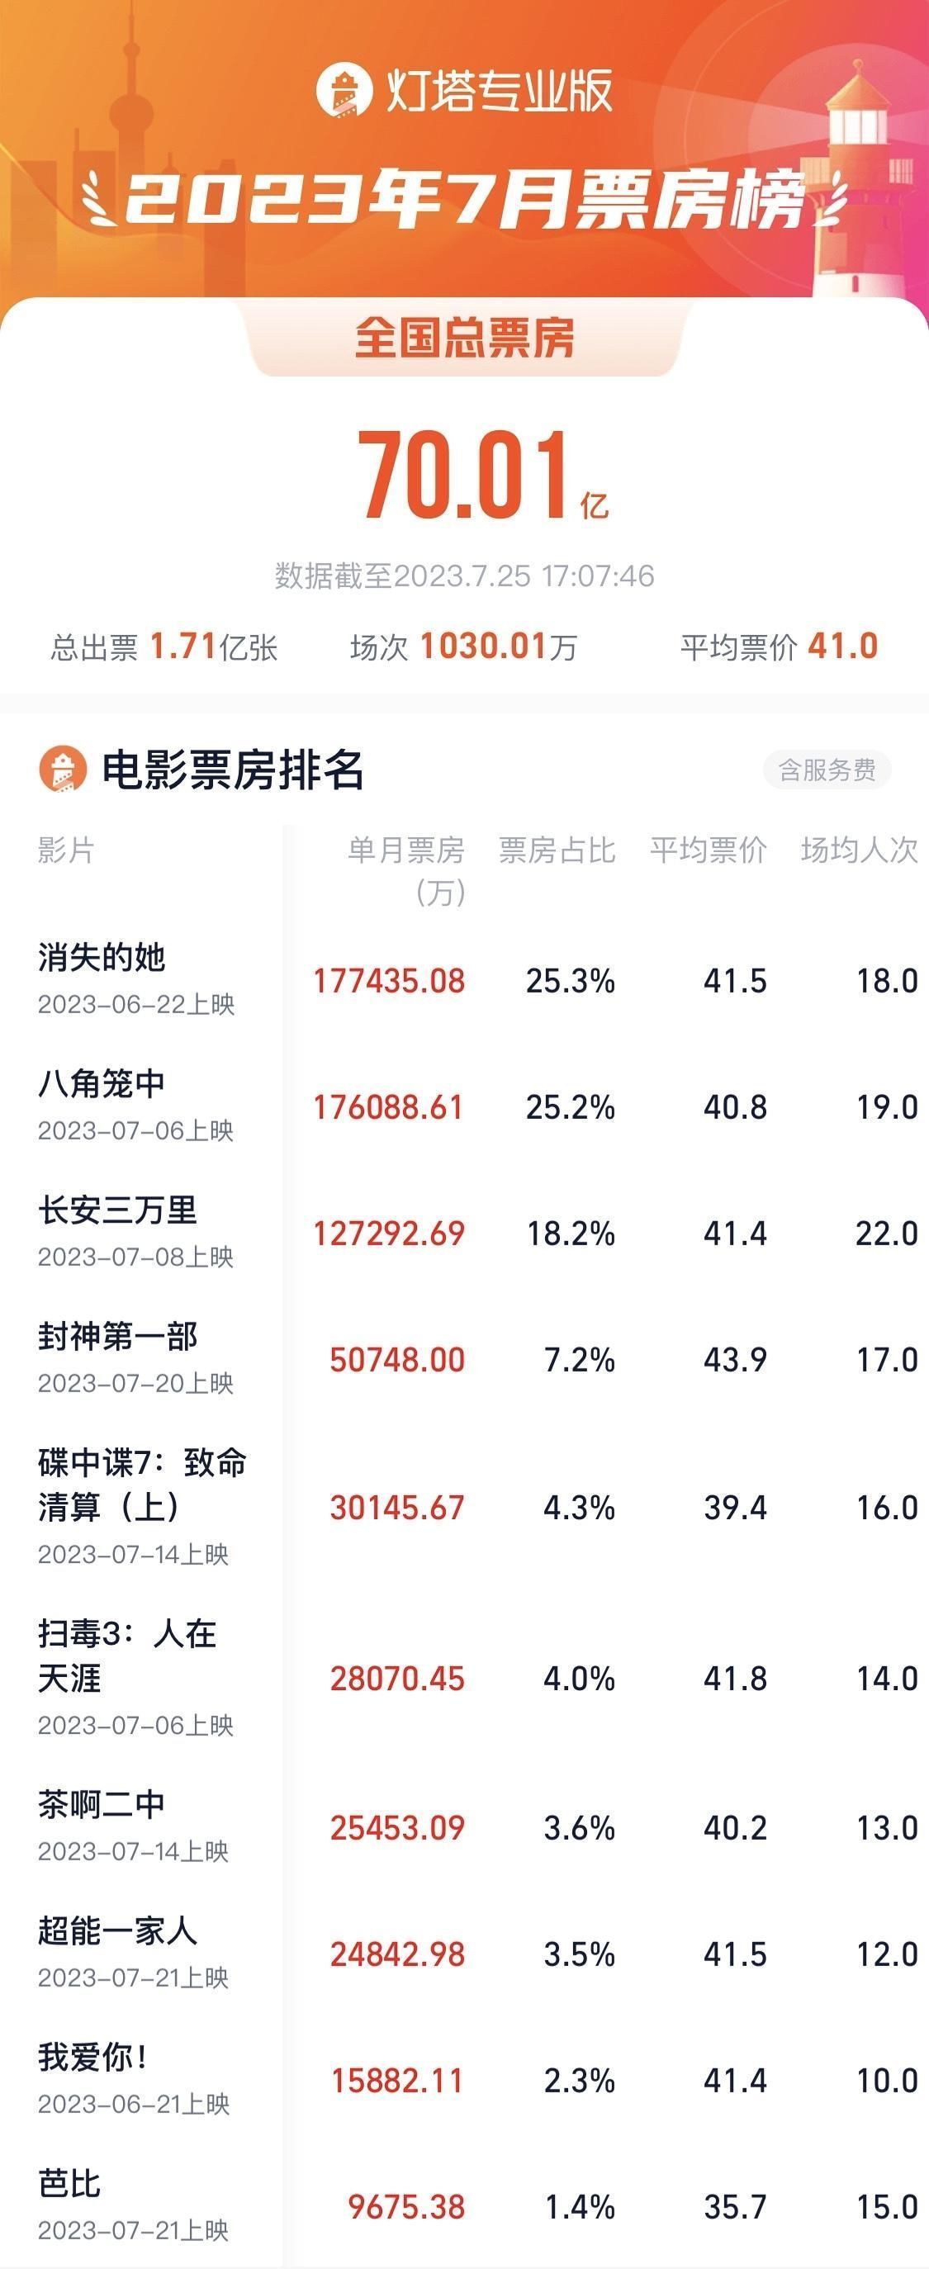929x2269 pixels.
Task: Tap the 超能一家人 movie title
Action: click(117, 1930)
